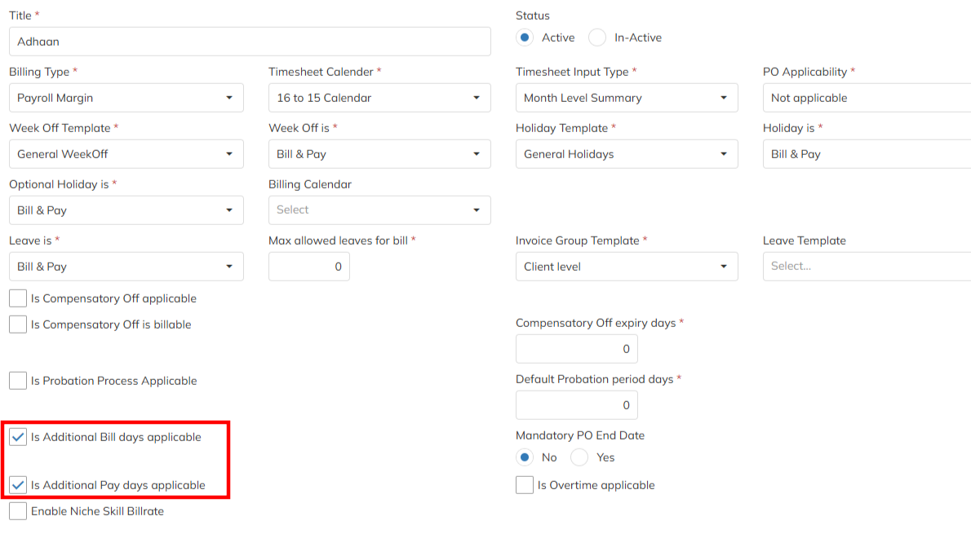971x534 pixels.
Task: Open the Billing Calendar select box
Action: pyautogui.click(x=379, y=210)
